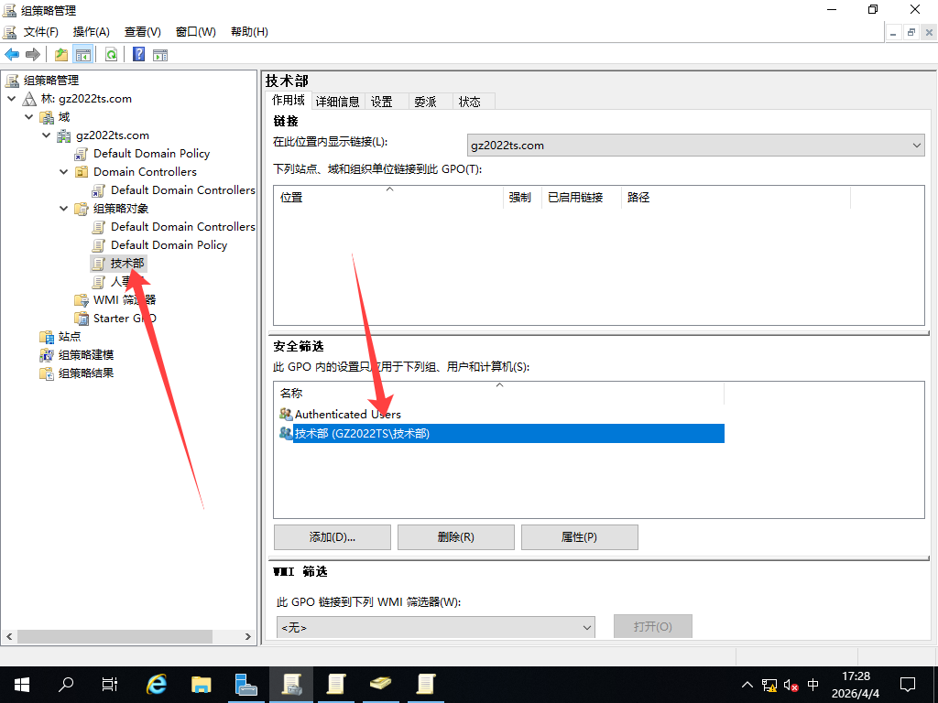Collapse the 组策略对象 tree node
This screenshot has height=703, width=938.
pyautogui.click(x=64, y=209)
